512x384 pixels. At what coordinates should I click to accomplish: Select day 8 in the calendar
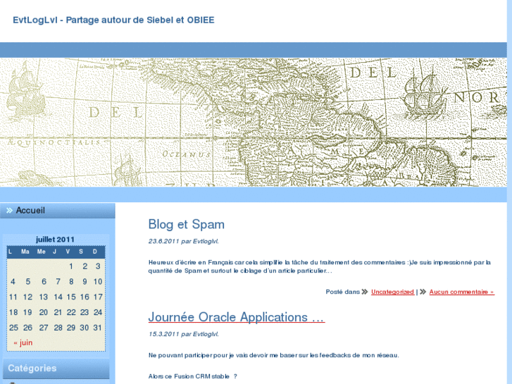click(x=71, y=282)
